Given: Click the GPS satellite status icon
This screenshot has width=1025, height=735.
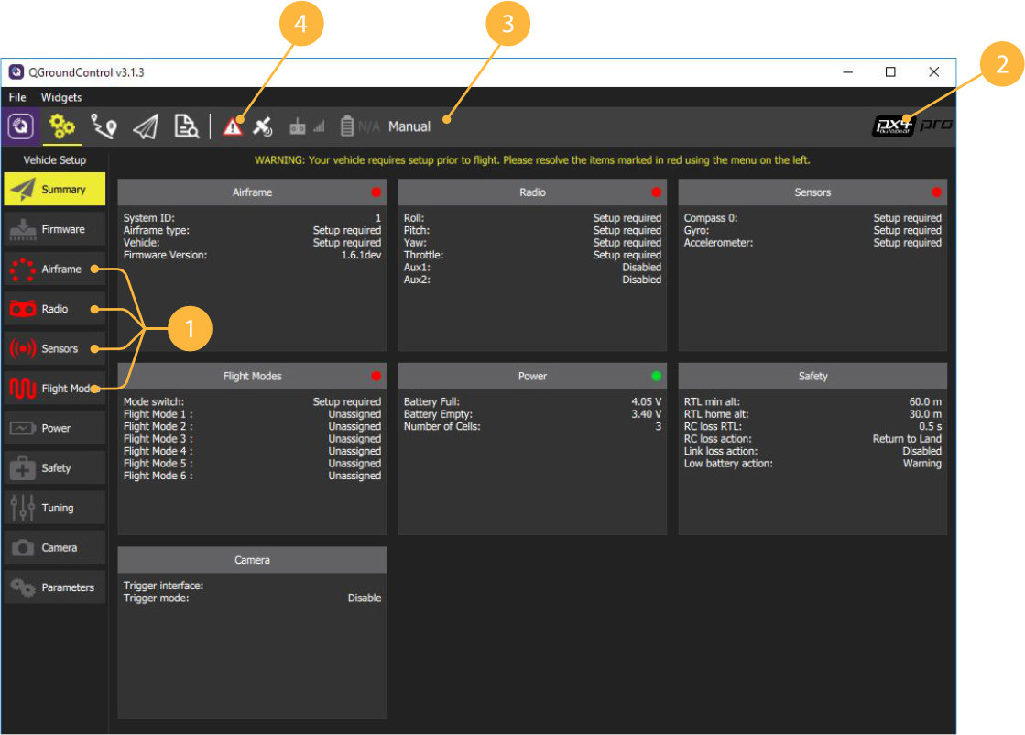Looking at the screenshot, I should click(263, 126).
